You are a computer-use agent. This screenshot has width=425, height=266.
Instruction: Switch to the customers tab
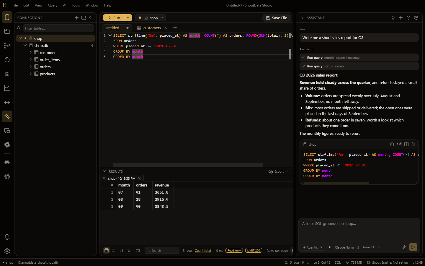pyautogui.click(x=152, y=28)
